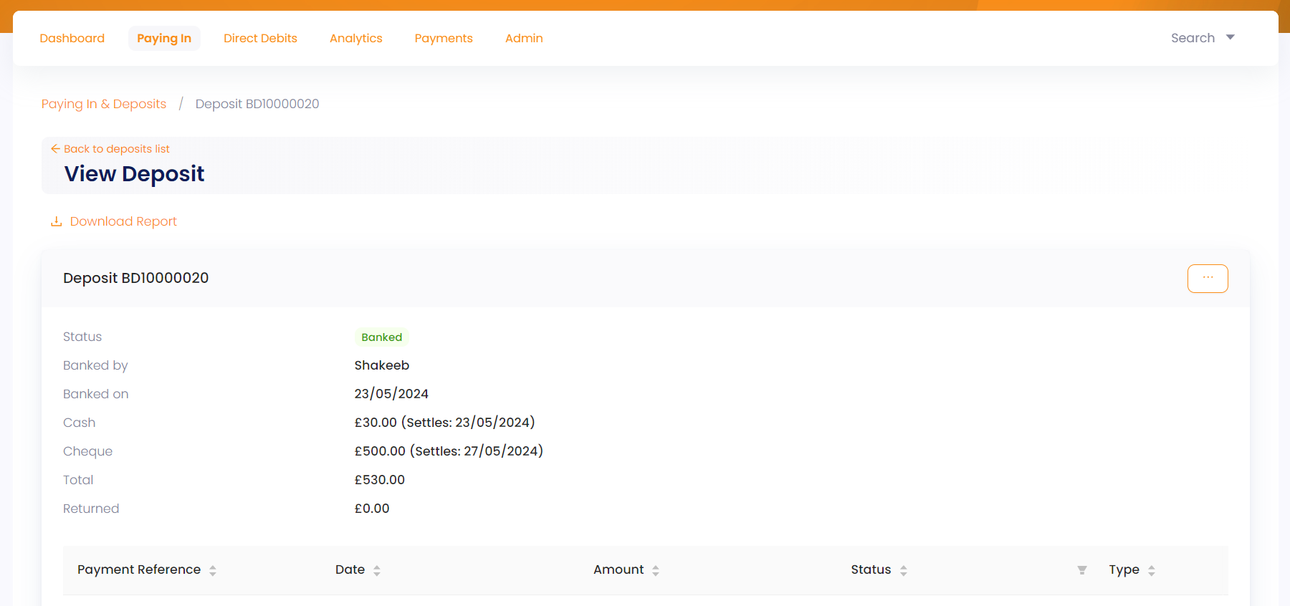Image resolution: width=1290 pixels, height=606 pixels.
Task: Click the Banked on date 23/05/2024
Action: point(391,394)
